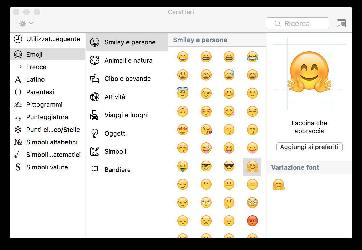
Task: Pick the sweat smile emoji
Action: 229,75
